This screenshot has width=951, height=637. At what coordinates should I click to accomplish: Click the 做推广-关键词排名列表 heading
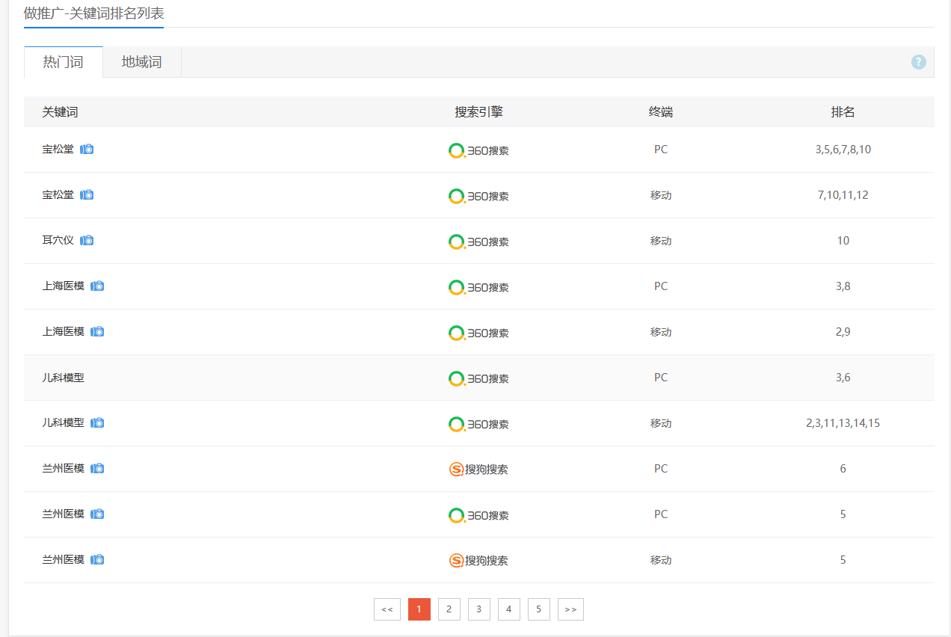click(x=93, y=13)
